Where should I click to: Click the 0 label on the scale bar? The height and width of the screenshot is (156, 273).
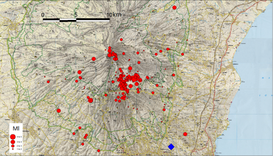tap(43, 15)
